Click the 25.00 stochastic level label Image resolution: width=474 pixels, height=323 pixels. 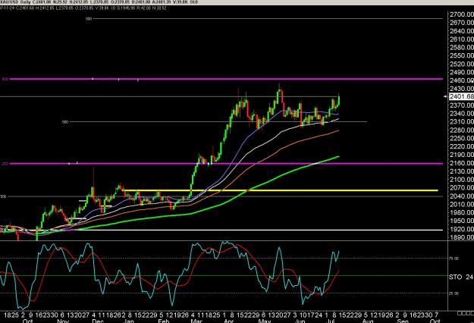click(454, 293)
